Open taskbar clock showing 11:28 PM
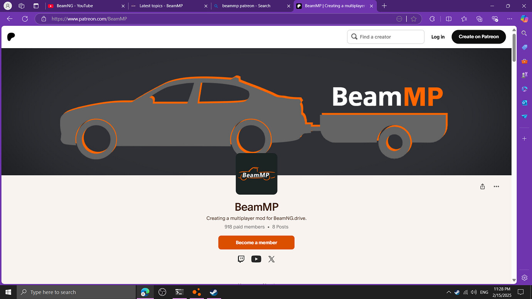The width and height of the screenshot is (532, 299). tap(502, 292)
